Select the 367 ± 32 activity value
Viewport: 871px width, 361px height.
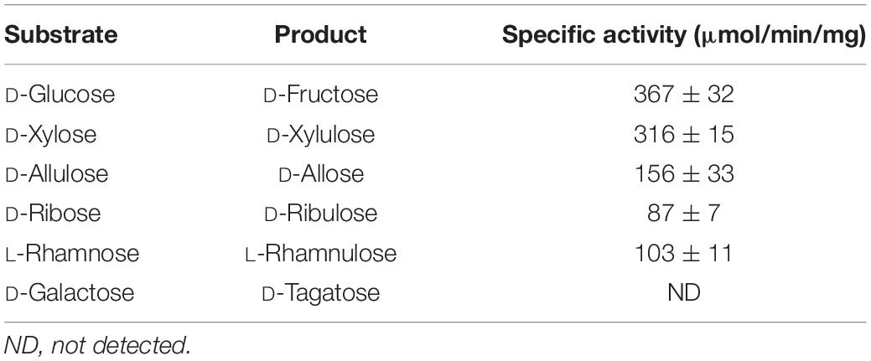[684, 95]
